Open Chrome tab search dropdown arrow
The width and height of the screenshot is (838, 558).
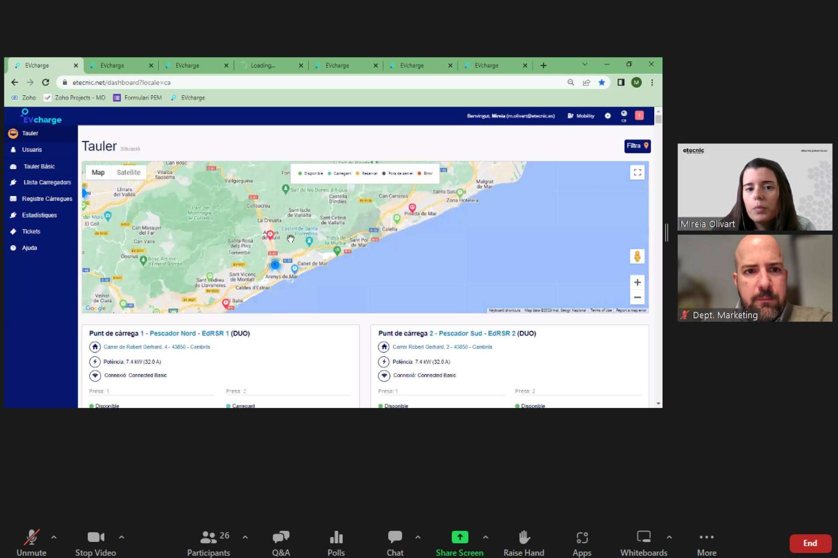tap(584, 65)
